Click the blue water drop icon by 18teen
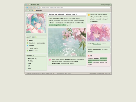This screenshot has width=136, height=102. pyautogui.click(x=27, y=46)
